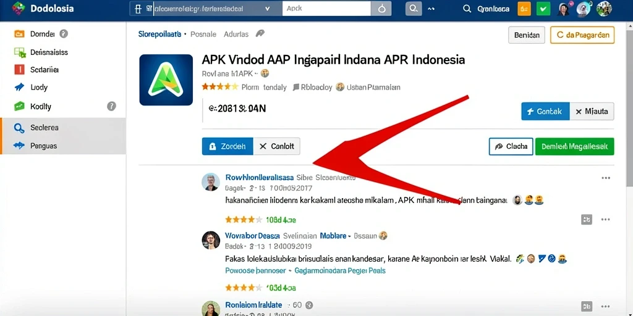633x316 pixels.
Task: Switch to the Posnale tab
Action: (x=203, y=35)
